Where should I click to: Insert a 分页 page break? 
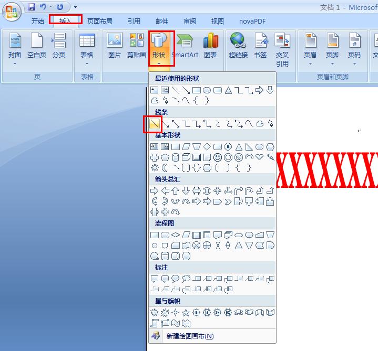59,46
